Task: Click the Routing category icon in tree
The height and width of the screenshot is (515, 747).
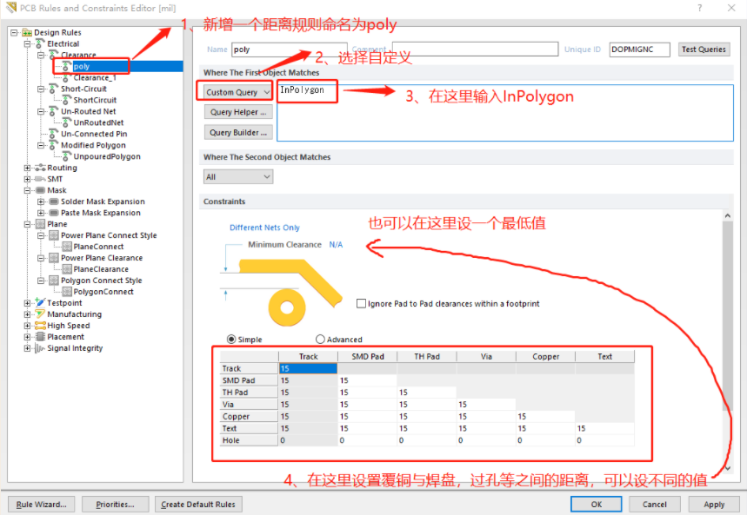Action: point(40,168)
